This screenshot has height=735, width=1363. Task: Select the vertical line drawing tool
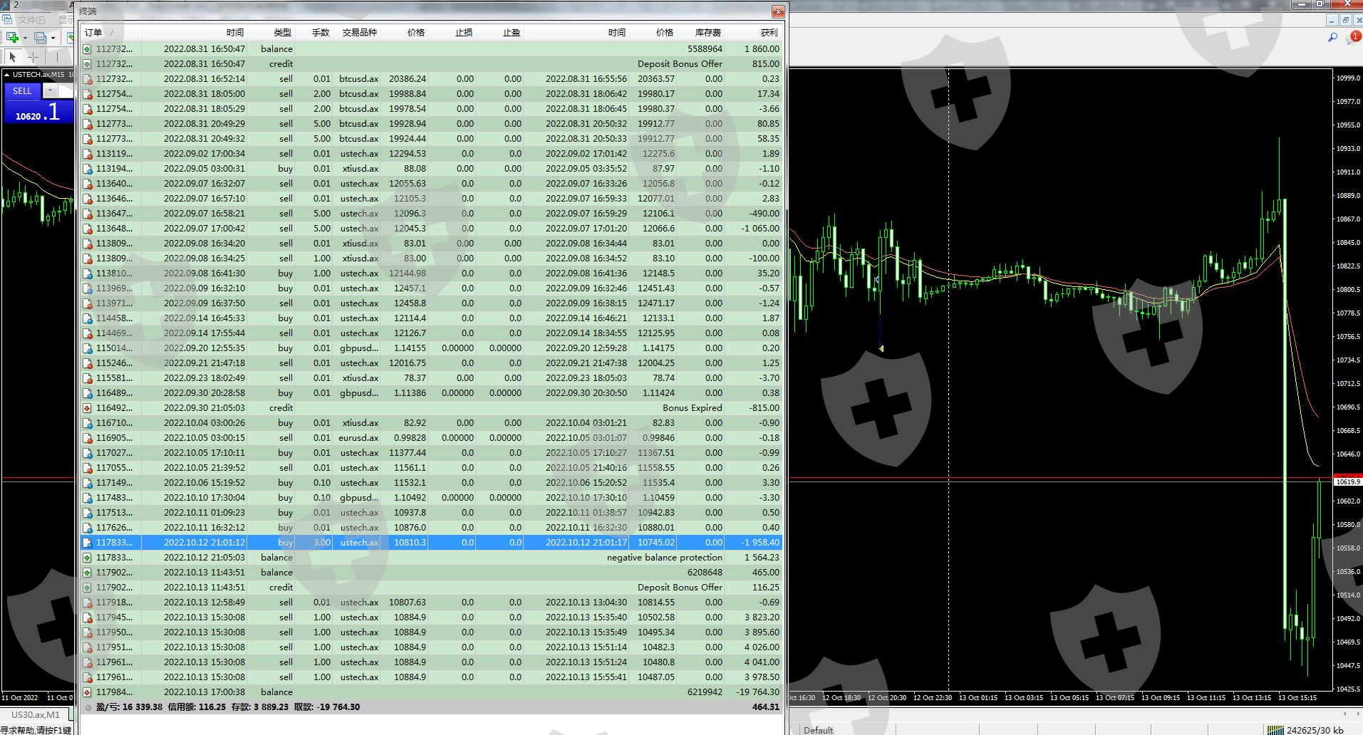tap(56, 57)
